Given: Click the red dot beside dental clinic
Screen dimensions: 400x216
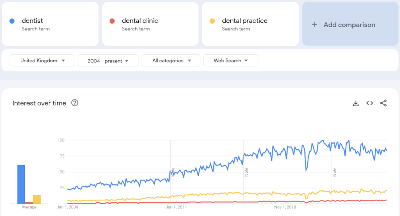Looking at the screenshot, I should pos(112,21).
